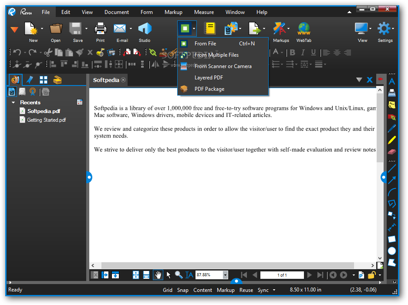Viewport: 408px width, 305px height.
Task: Click the vertical scrollbar thumb
Action: pyautogui.click(x=380, y=128)
